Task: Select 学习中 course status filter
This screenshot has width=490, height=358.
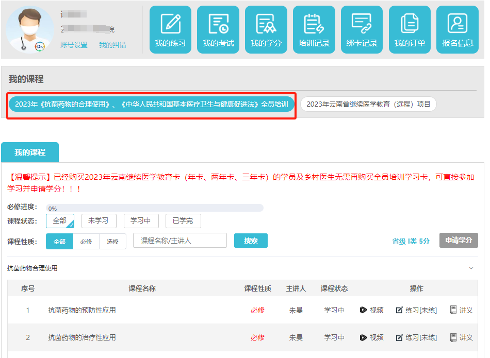Action: [141, 221]
